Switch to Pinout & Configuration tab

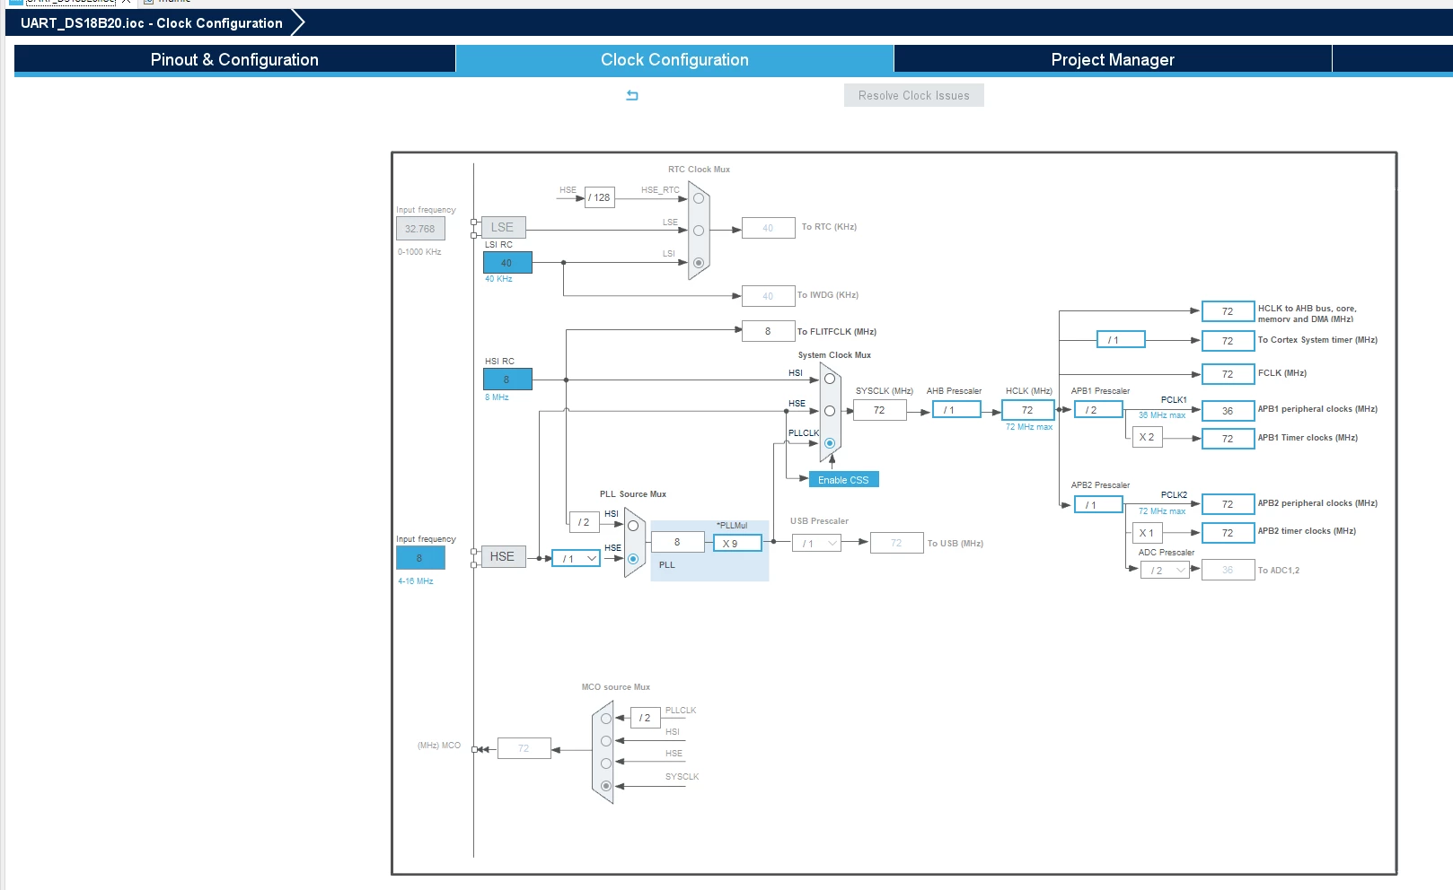[x=234, y=59]
